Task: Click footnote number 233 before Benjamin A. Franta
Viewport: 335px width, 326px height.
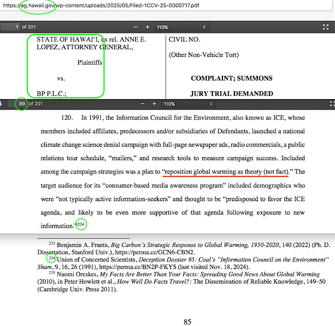Action: 52,244
